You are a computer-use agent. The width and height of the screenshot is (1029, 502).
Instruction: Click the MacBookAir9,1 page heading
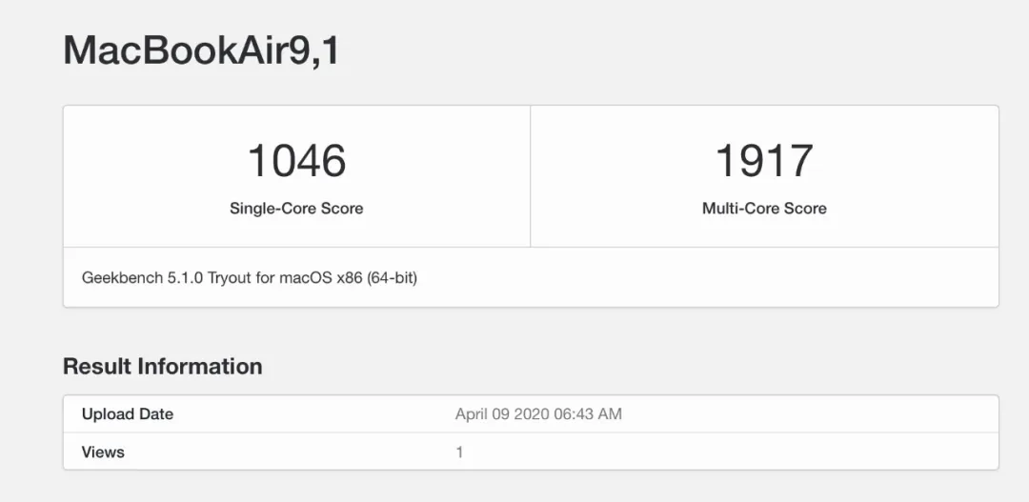coord(201,50)
